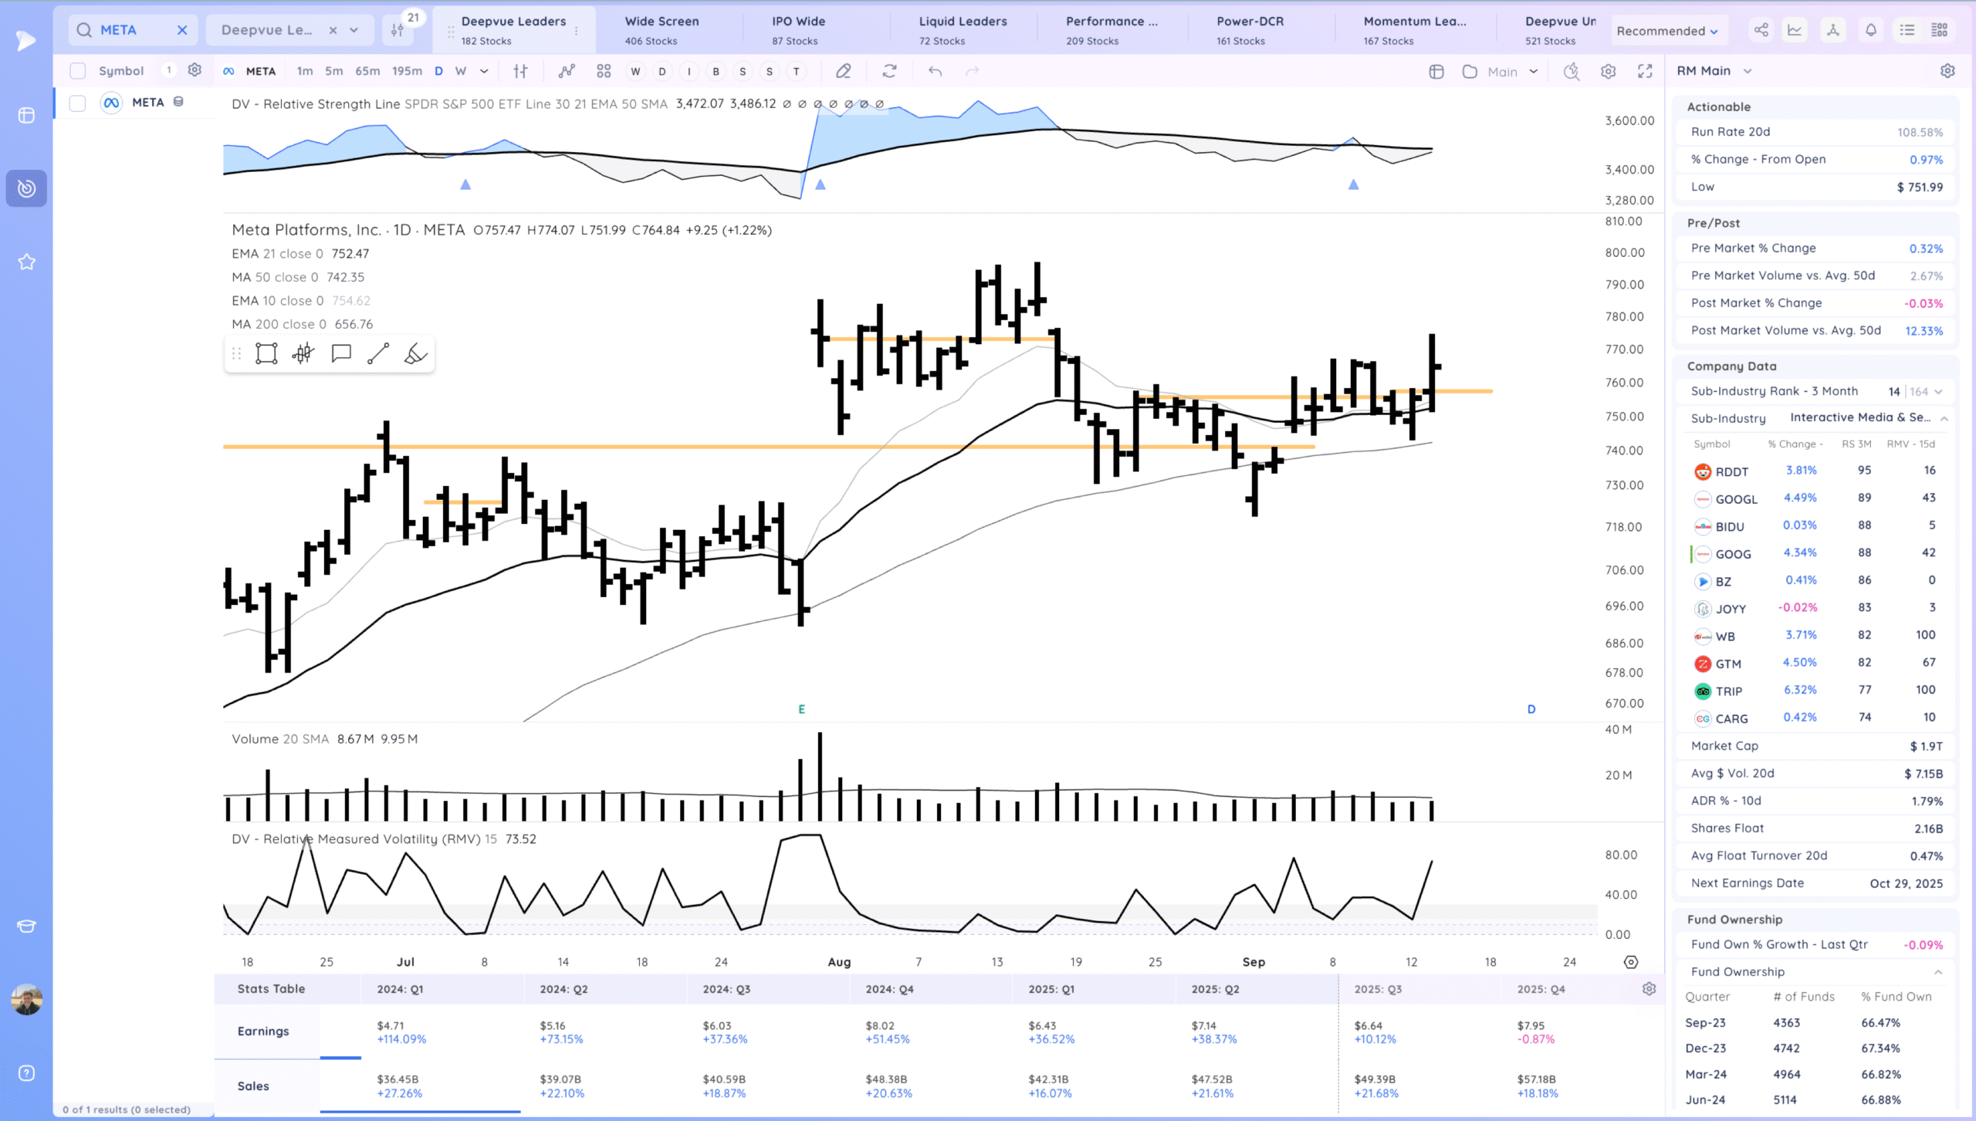1976x1121 pixels.
Task: Toggle the W circle marker button
Action: (x=635, y=72)
